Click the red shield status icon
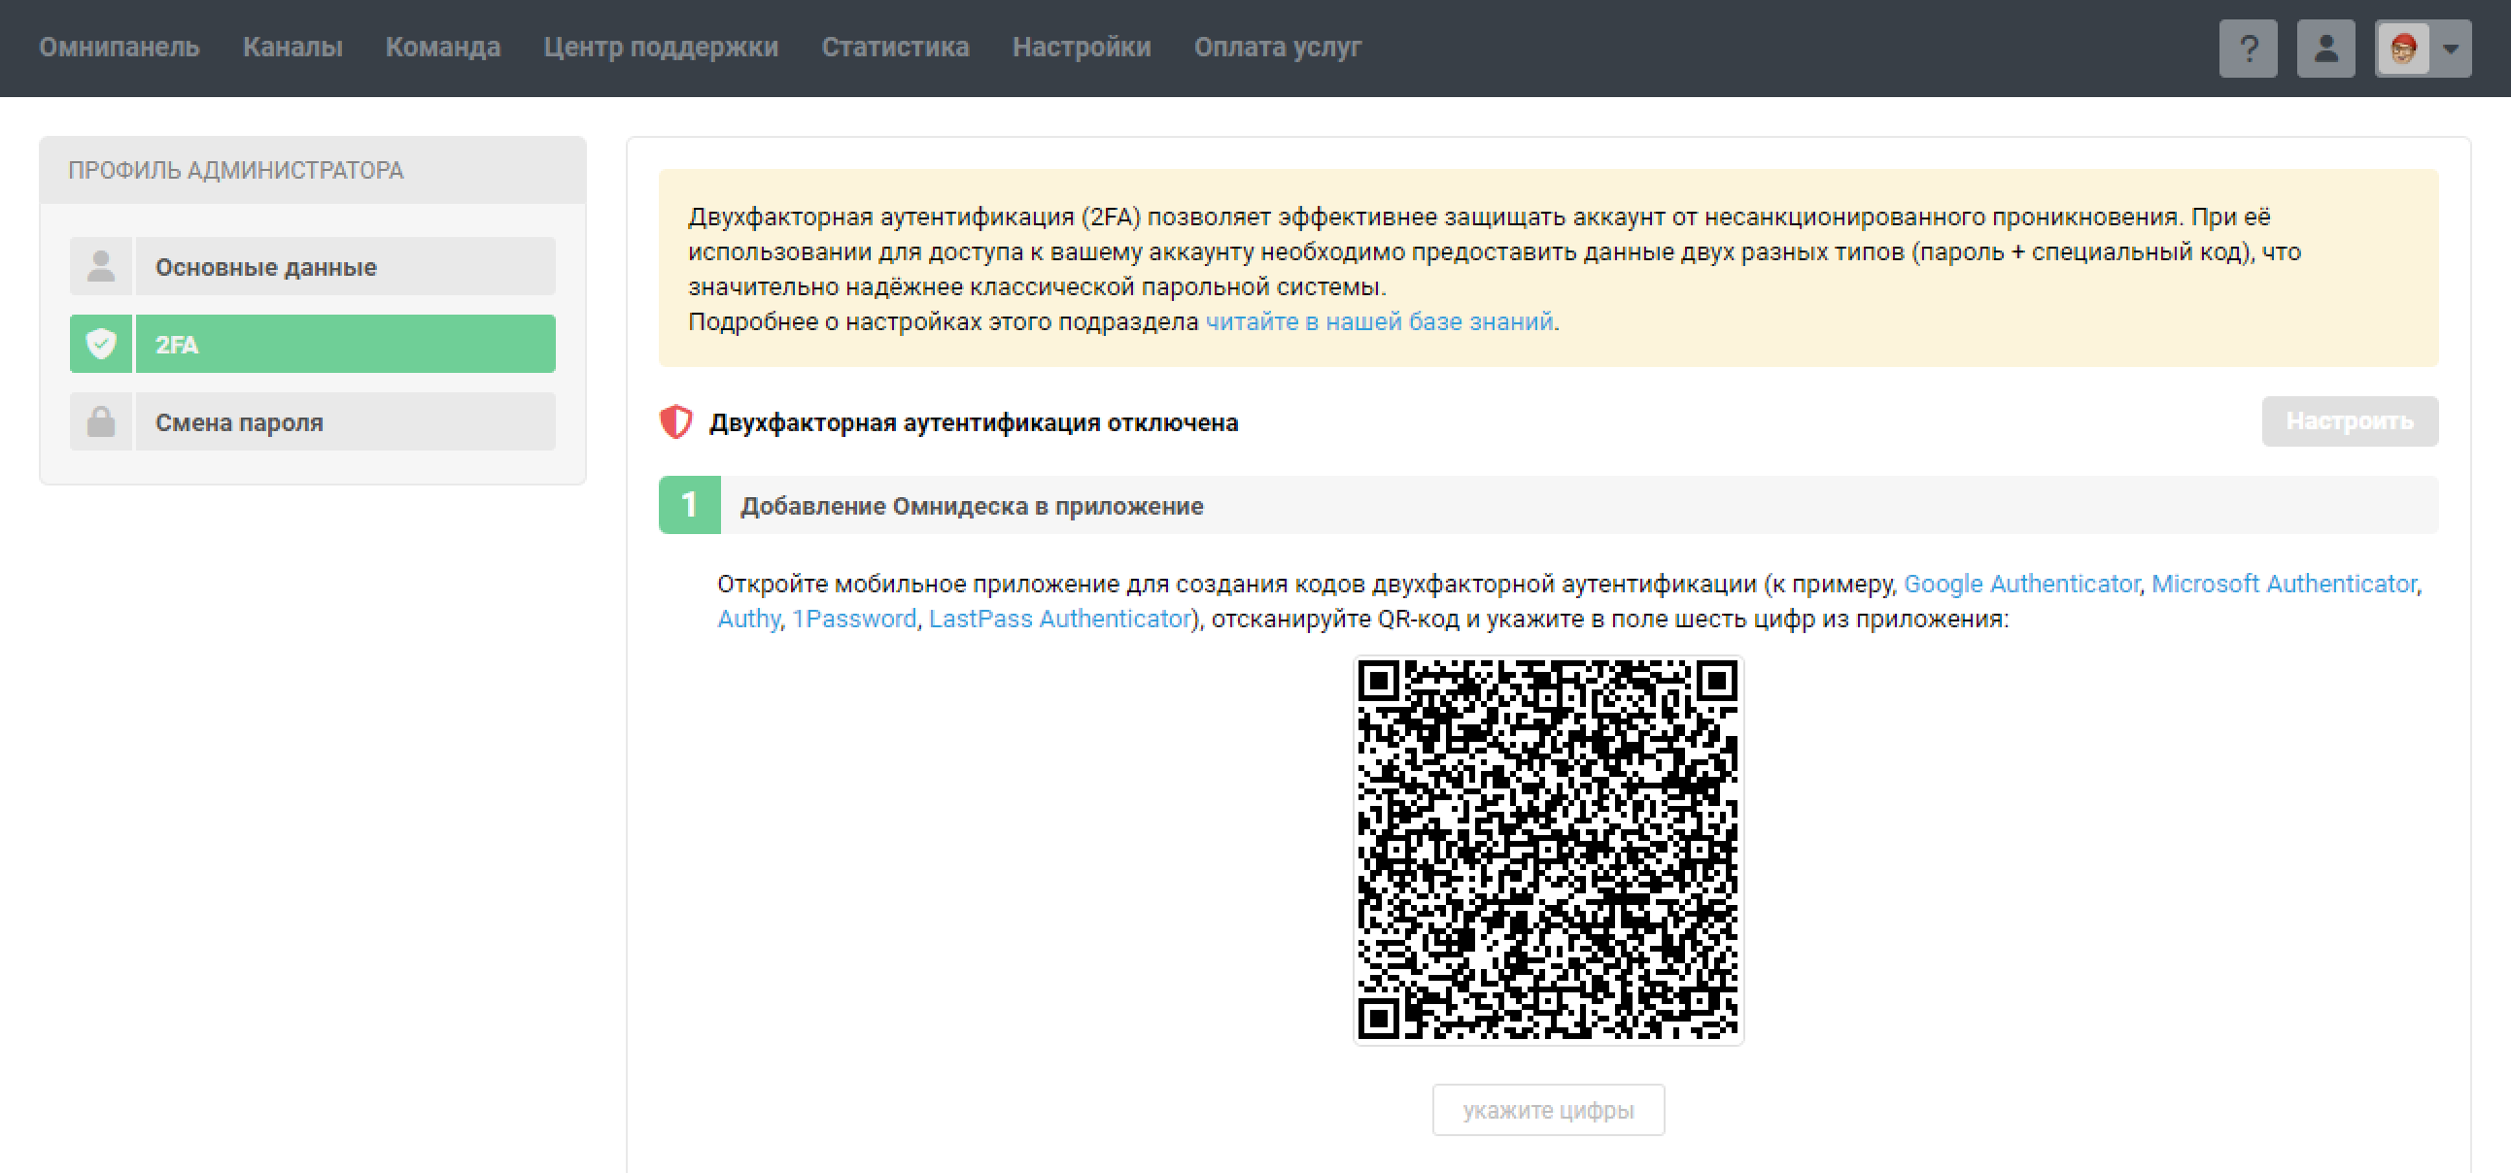2511x1173 pixels. pyautogui.click(x=675, y=421)
